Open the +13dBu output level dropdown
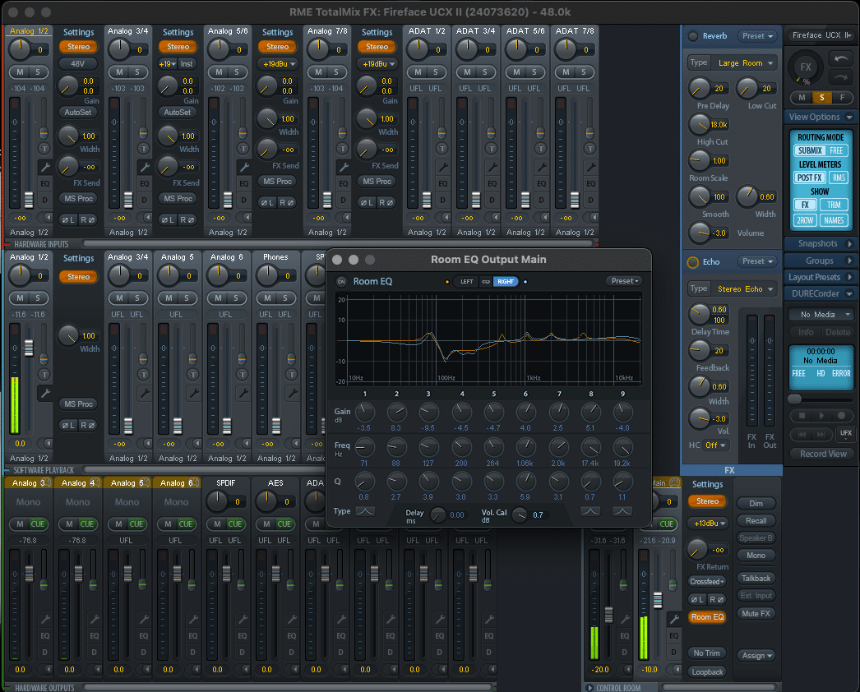The width and height of the screenshot is (860, 692). (710, 524)
